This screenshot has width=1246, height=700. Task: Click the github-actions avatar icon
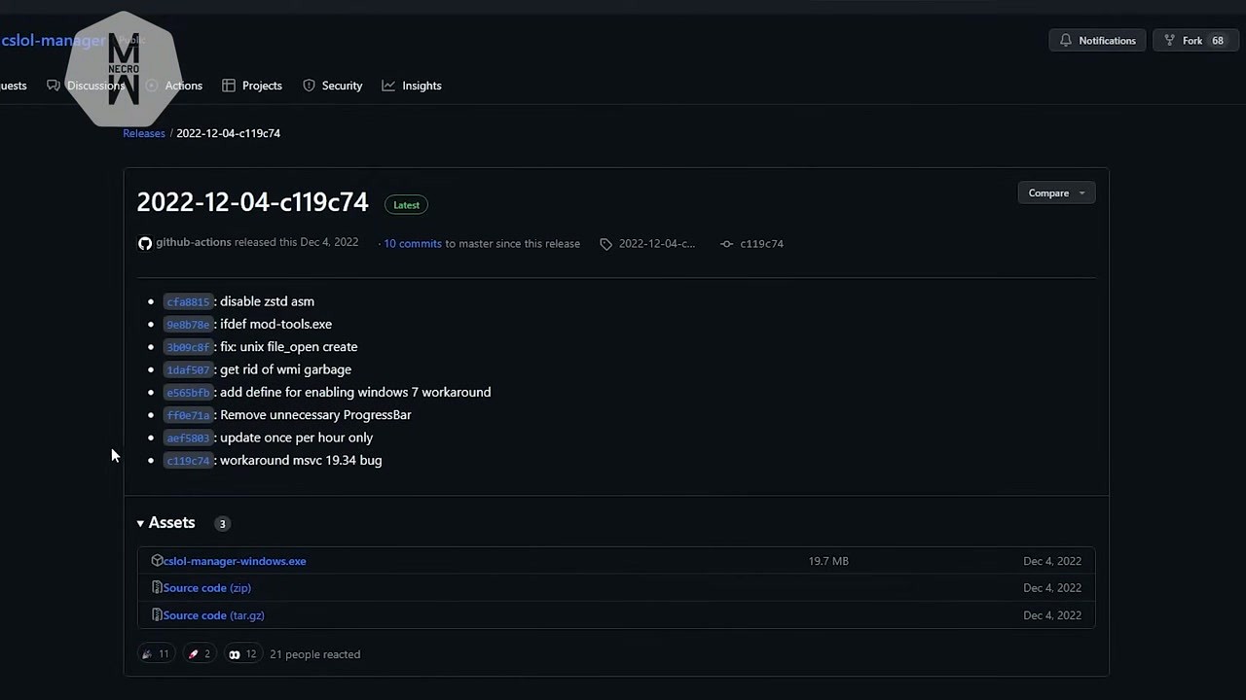coord(145,243)
